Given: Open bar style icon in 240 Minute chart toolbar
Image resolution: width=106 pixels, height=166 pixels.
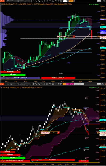Looking at the screenshot, I should pyautogui.click(x=34, y=1).
